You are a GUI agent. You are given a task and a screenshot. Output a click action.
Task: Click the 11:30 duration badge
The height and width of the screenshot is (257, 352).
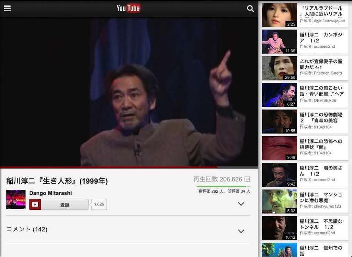click(290, 51)
